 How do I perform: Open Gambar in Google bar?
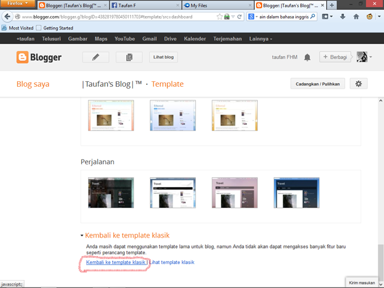pos(78,39)
